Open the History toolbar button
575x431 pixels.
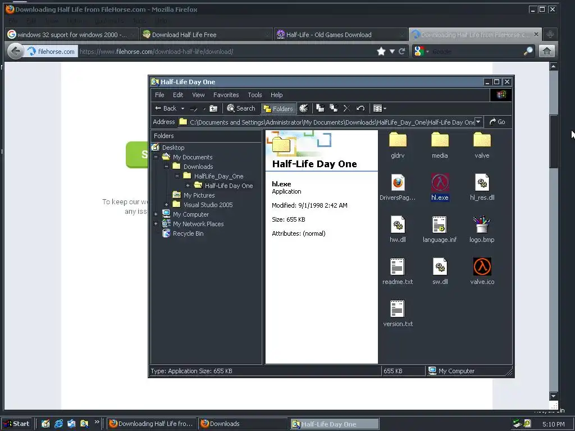304,108
